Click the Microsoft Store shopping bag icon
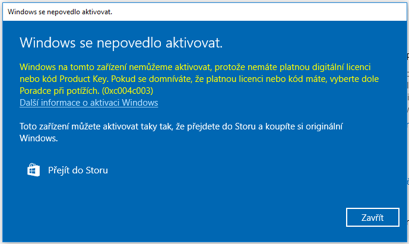Screen dimensions: 409x244 click(34, 170)
